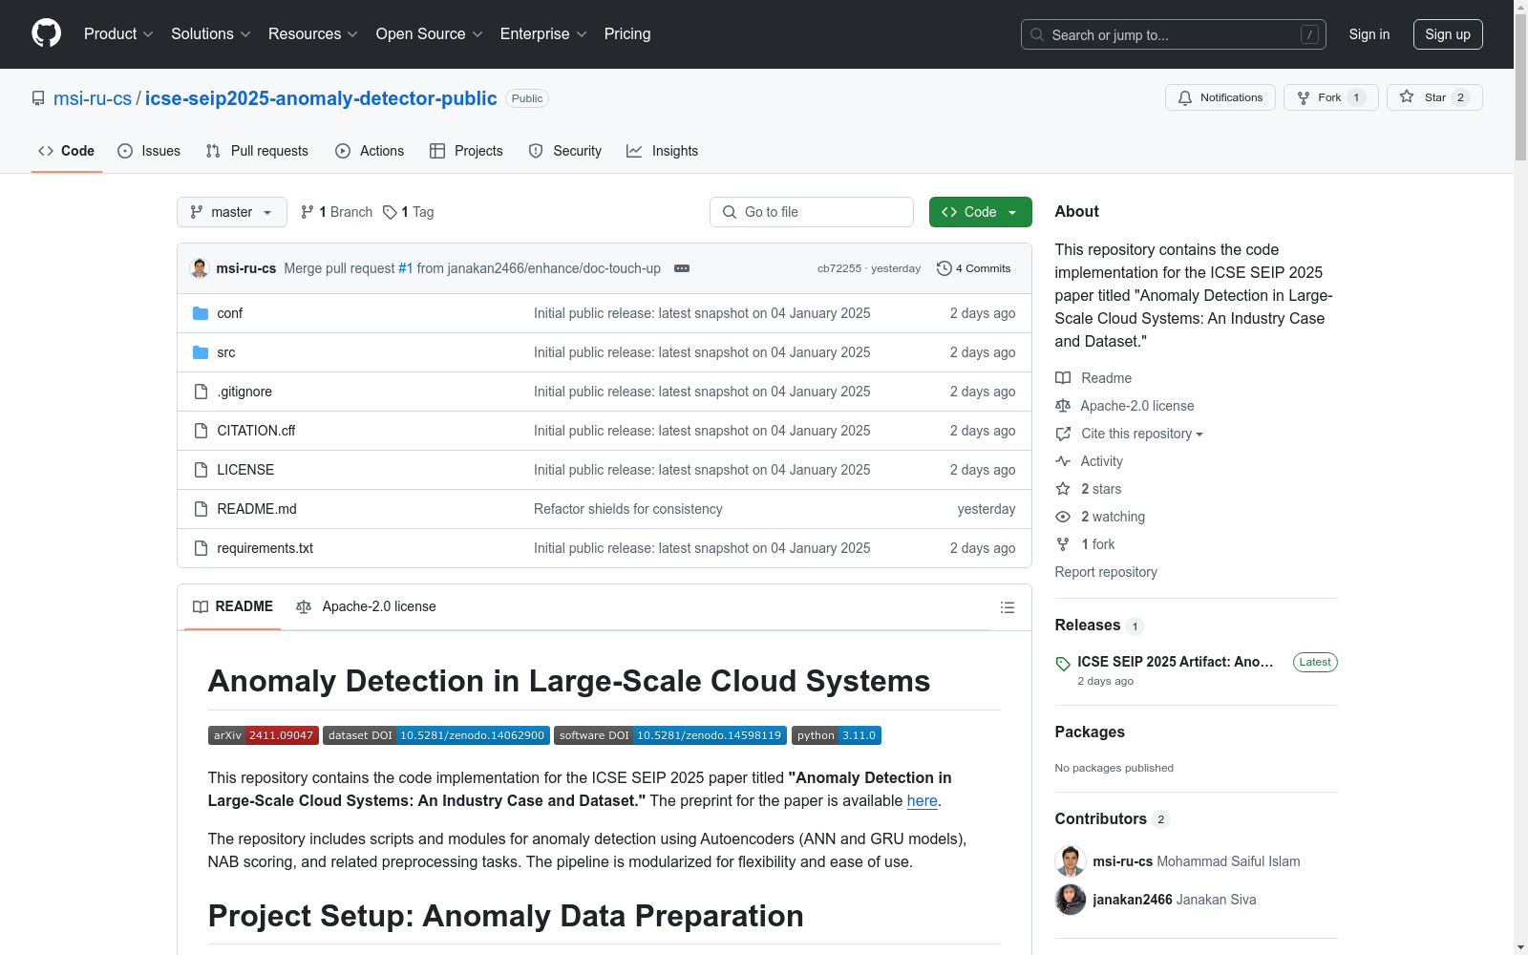Open the Pull requests tab
This screenshot has width=1528, height=955.
(257, 151)
